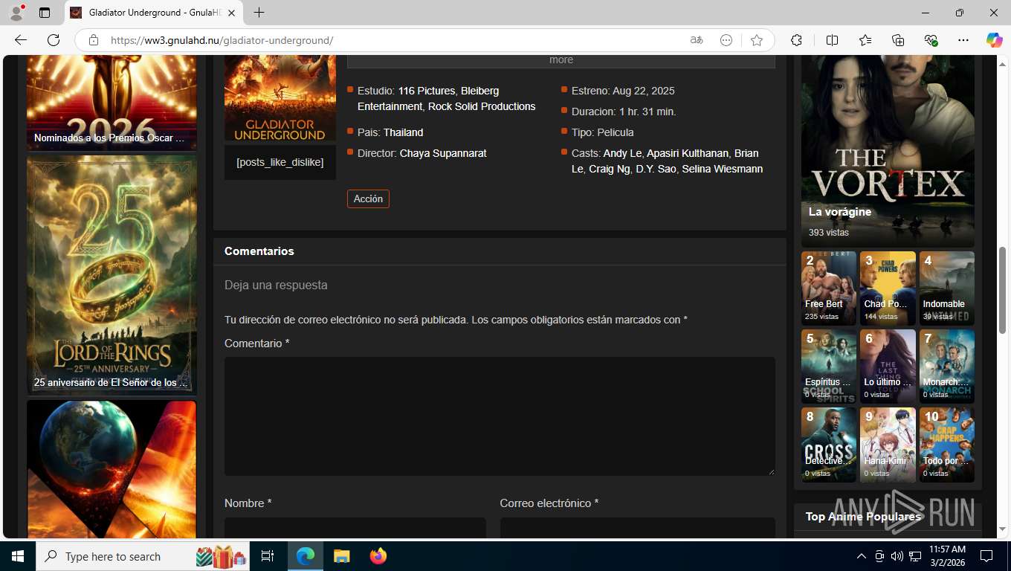Click the address bar URL
1011x571 pixels.
[x=222, y=40]
